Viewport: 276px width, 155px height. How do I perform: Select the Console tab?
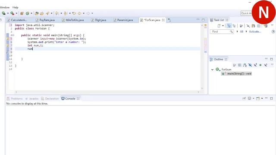point(70,99)
